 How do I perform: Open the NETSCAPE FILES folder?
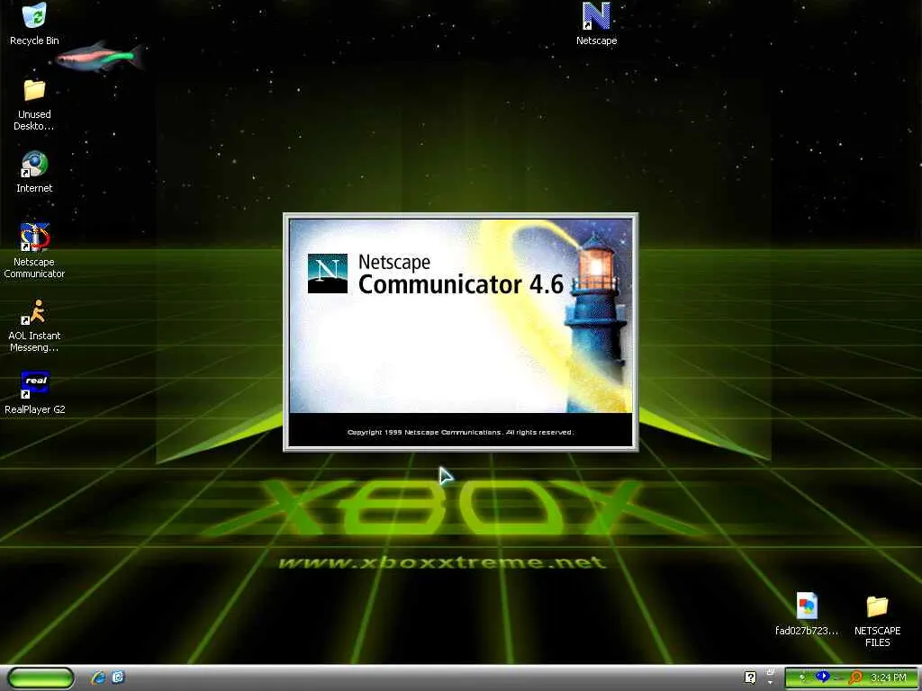(x=877, y=621)
